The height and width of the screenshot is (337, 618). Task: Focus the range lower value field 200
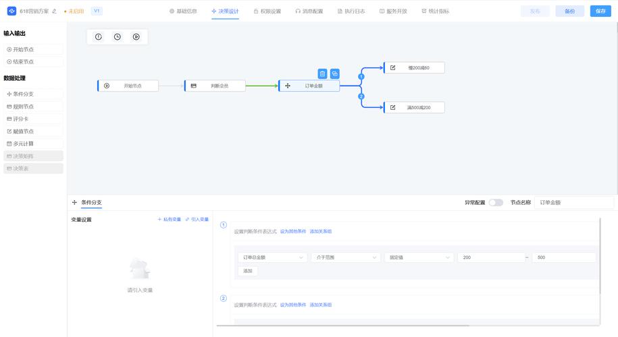[491, 257]
